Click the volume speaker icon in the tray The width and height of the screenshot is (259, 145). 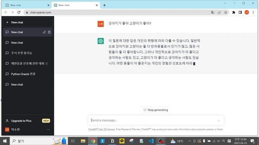coord(219,141)
